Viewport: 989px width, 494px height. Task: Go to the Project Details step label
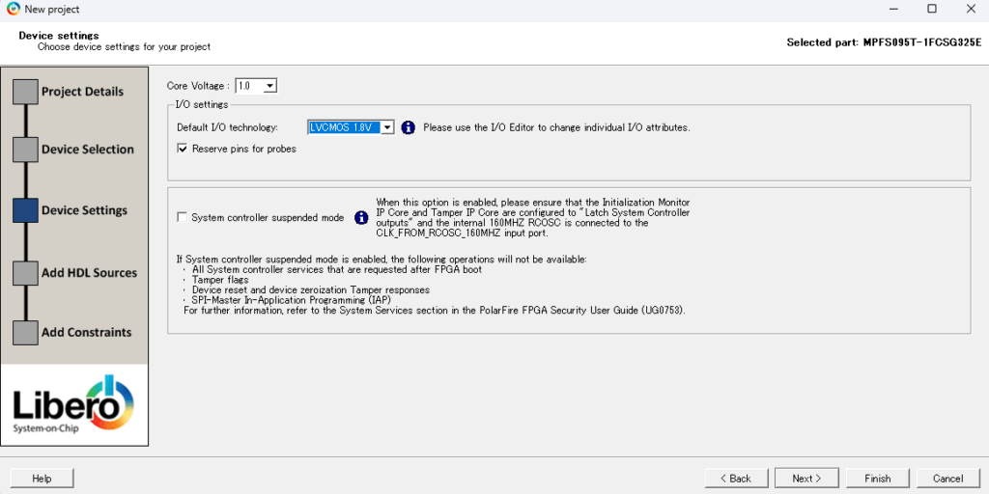coord(82,92)
